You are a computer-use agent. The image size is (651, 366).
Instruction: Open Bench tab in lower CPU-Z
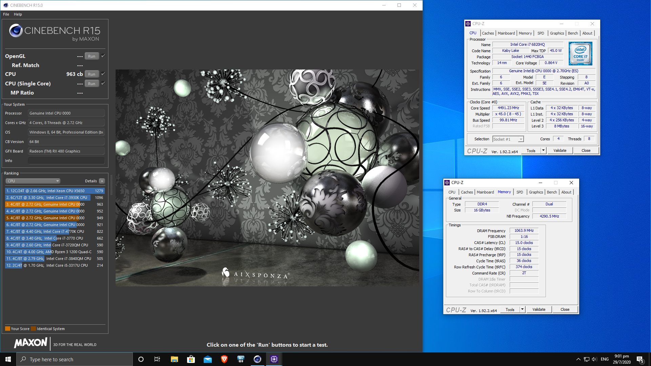(552, 192)
